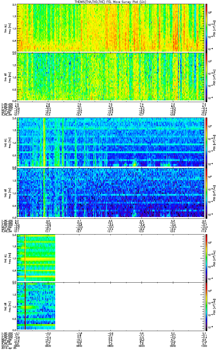Click the color bar beside THA B∥
Image resolution: width=218 pixels, height=350 pixels.
[x=207, y=77]
